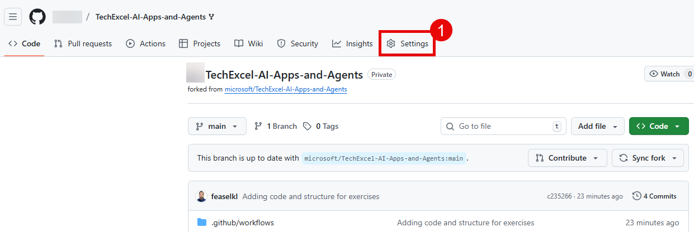The height and width of the screenshot is (232, 694).
Task: Focus the Go to file search field
Action: [x=503, y=126]
